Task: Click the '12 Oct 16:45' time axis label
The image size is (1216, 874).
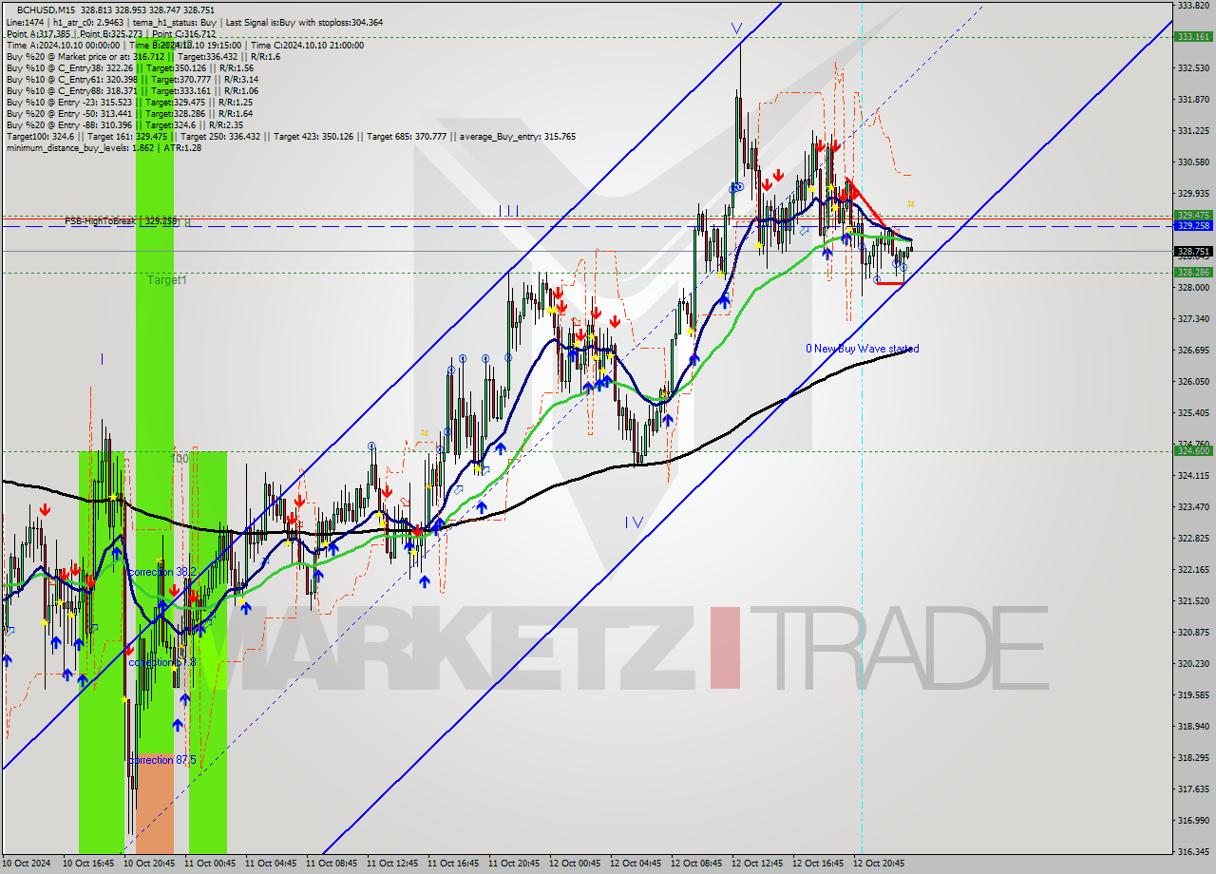Action: [818, 864]
